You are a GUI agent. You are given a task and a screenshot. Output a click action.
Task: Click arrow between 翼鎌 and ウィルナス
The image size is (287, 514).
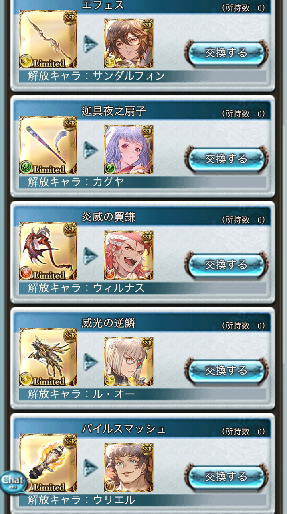(91, 255)
